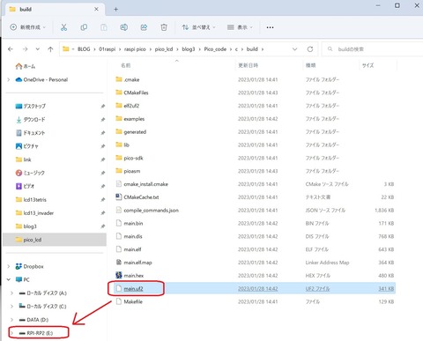Open the Home item in sidebar
423x341 pixels.
(26, 66)
